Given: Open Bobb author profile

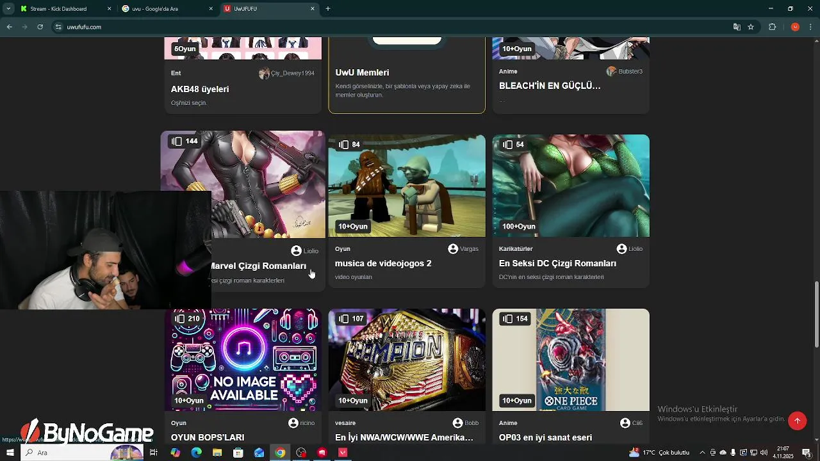Looking at the screenshot, I should click(x=466, y=423).
